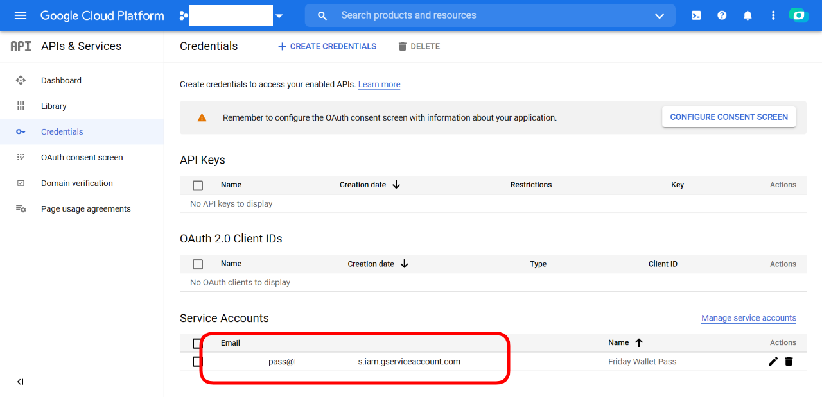Focus the Search products and resources field
The height and width of the screenshot is (397, 822).
click(490, 15)
